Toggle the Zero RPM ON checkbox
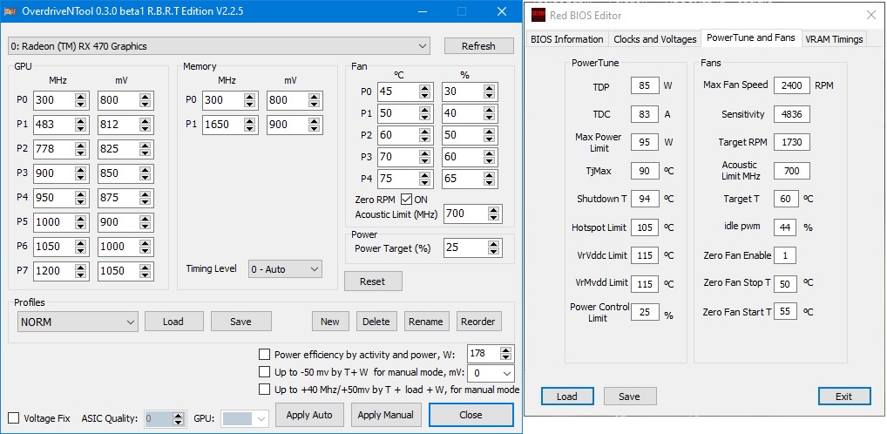 coord(406,200)
